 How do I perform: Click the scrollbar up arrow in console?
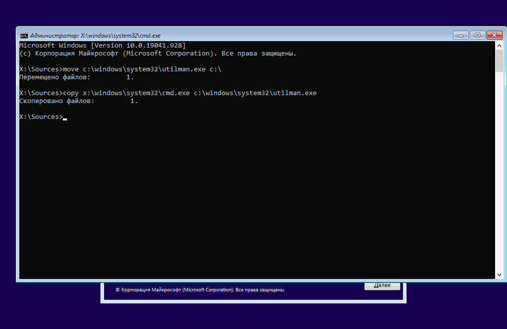(499, 46)
